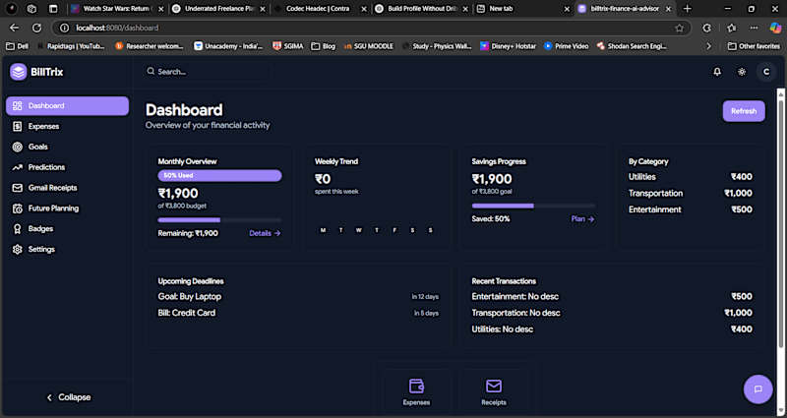Click the BillTrix logo icon
The height and width of the screenshot is (418, 787).
coord(18,72)
